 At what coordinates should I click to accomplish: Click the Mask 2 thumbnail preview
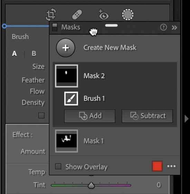(66, 76)
